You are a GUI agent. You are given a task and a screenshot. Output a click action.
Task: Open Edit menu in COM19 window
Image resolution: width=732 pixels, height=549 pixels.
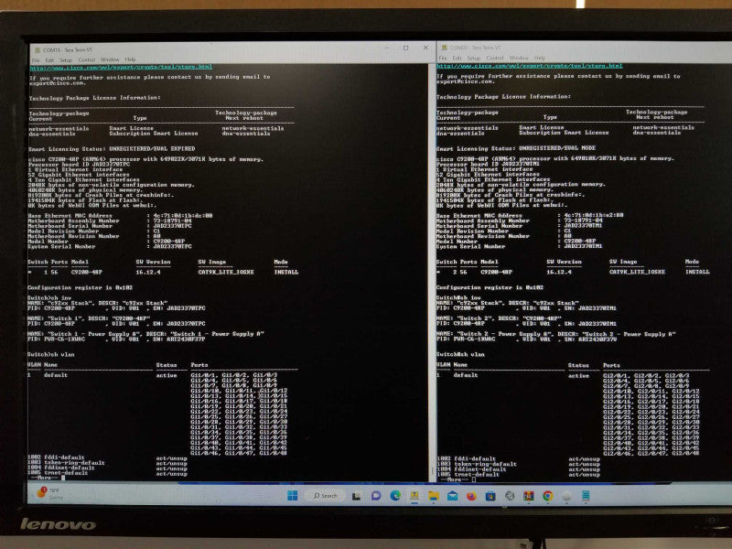pos(49,60)
